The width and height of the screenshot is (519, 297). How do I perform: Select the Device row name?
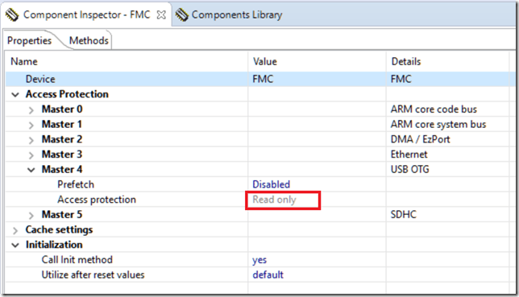tap(40, 79)
